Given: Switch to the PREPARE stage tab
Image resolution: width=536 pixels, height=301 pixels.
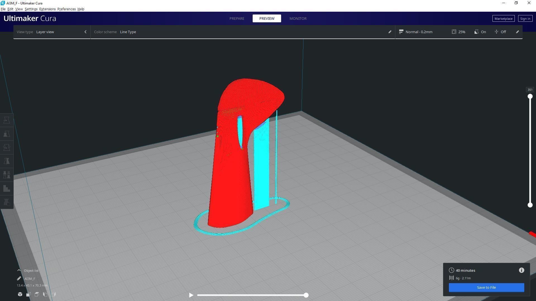Looking at the screenshot, I should [x=237, y=18].
